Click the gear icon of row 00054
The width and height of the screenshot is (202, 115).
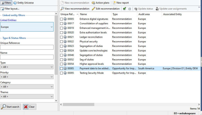tap(65, 64)
